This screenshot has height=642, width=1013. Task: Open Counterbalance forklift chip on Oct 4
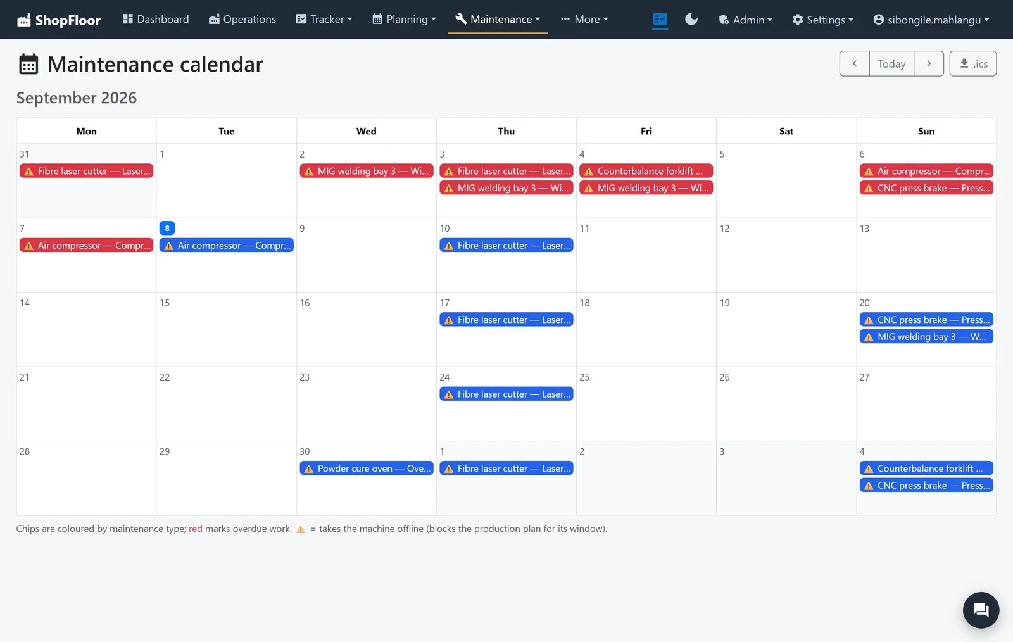(926, 469)
